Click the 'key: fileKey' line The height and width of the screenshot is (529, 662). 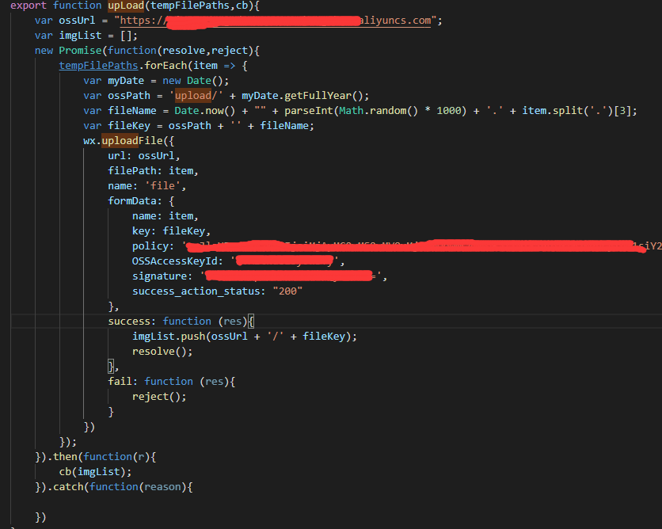(171, 231)
